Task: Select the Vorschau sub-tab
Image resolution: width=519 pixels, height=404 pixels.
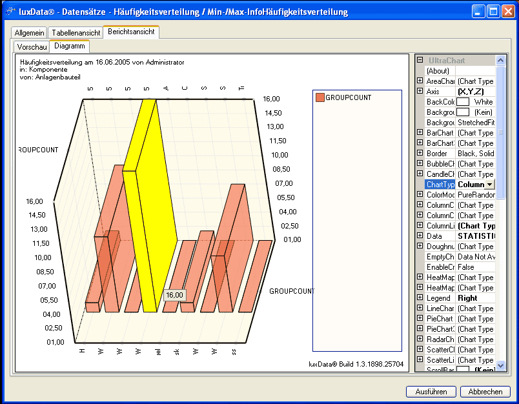Action: click(x=32, y=47)
